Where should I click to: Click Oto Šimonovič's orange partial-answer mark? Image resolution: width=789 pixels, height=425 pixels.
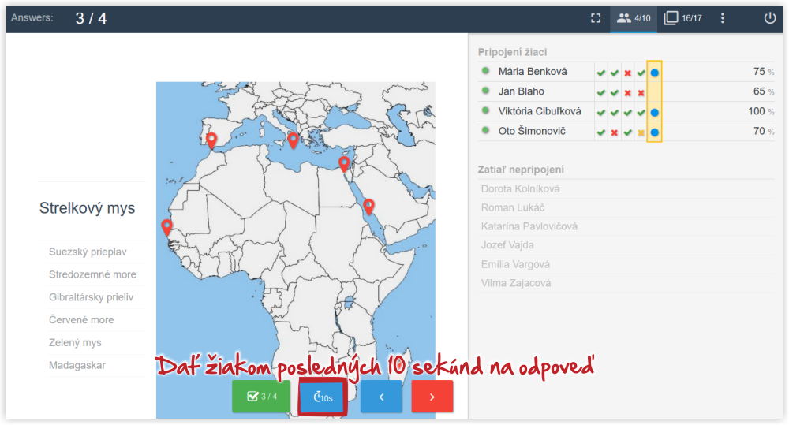tap(641, 132)
